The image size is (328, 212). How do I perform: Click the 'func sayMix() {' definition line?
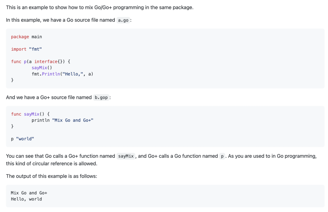30,114
